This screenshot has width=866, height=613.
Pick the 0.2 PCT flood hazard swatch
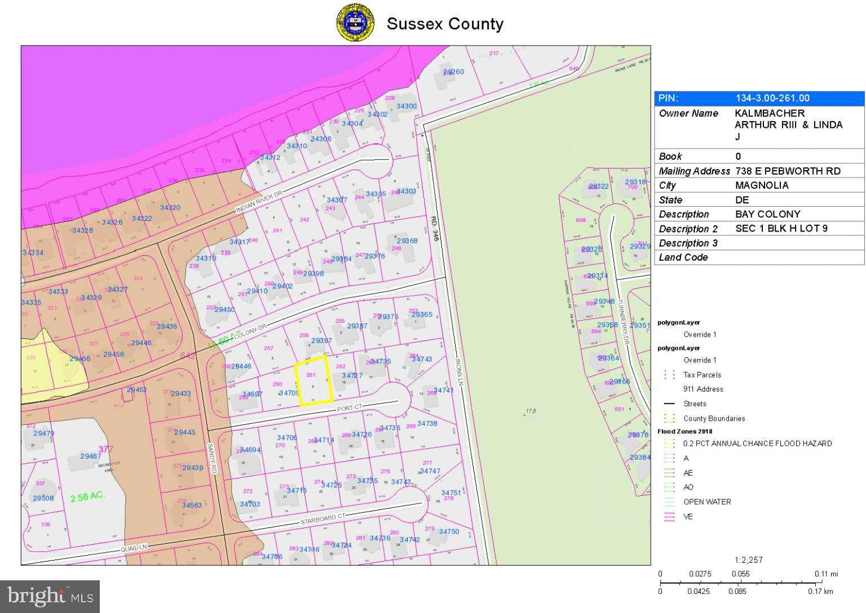pos(669,443)
